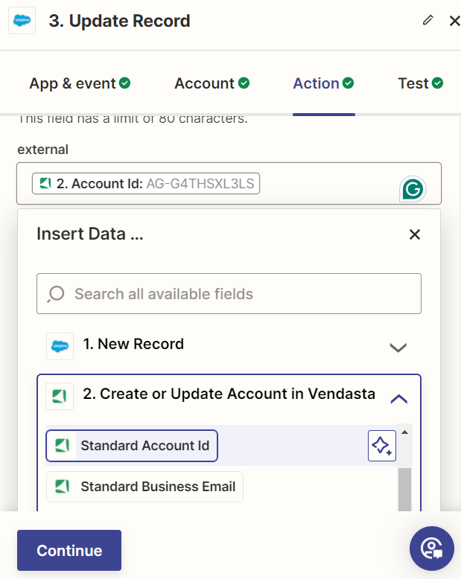Insert the Standard Business Email field
Image resolution: width=461 pixels, height=579 pixels.
pos(144,487)
